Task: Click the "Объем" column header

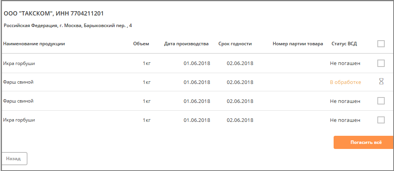Action: coord(141,44)
